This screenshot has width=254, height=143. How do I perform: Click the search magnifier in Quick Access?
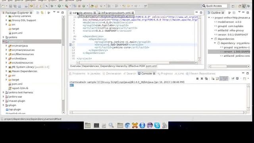click(204, 6)
